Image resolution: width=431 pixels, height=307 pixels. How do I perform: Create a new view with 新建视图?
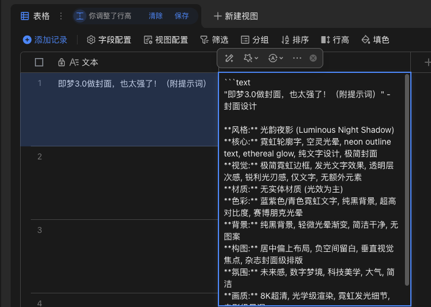coord(236,16)
